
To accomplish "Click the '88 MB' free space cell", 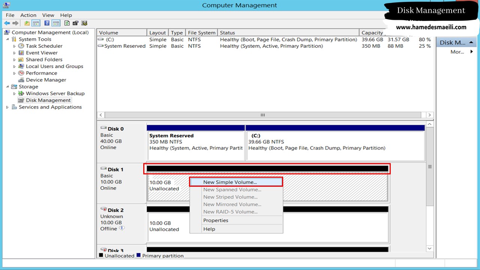I will (395, 46).
